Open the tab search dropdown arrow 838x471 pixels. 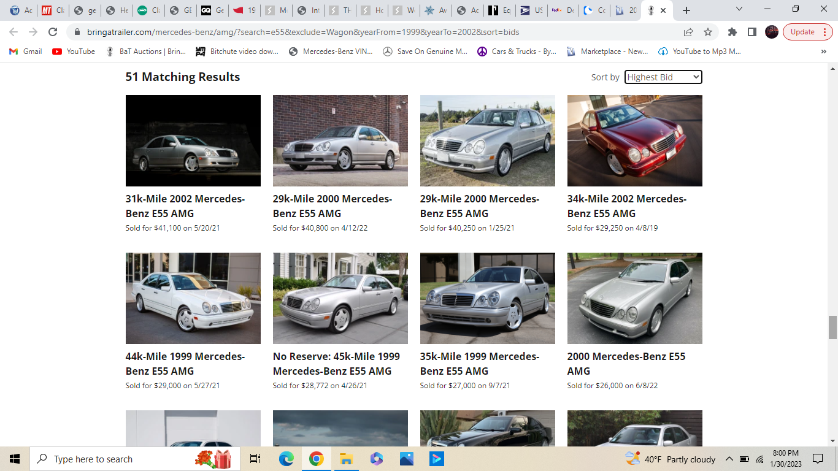(x=739, y=9)
